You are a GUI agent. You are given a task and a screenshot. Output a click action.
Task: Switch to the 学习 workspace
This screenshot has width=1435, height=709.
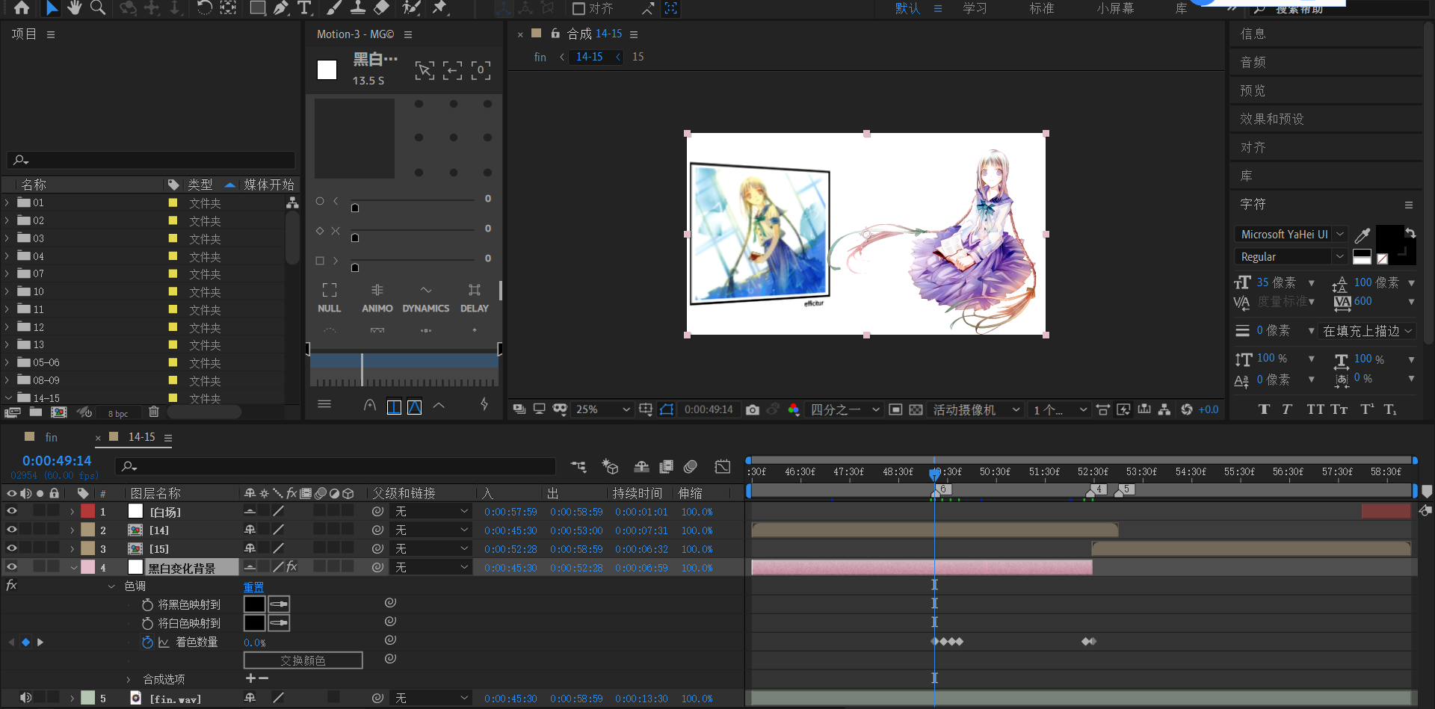pyautogui.click(x=975, y=8)
